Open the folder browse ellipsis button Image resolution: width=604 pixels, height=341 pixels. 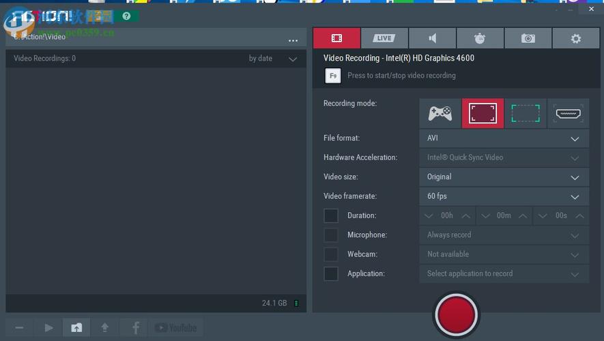(x=293, y=40)
